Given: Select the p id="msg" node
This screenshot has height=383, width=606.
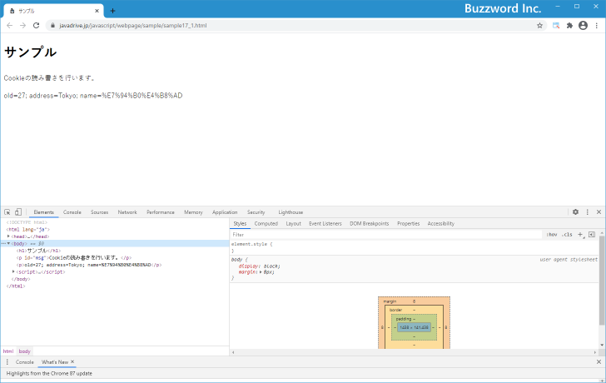Looking at the screenshot, I should pyautogui.click(x=74, y=258).
